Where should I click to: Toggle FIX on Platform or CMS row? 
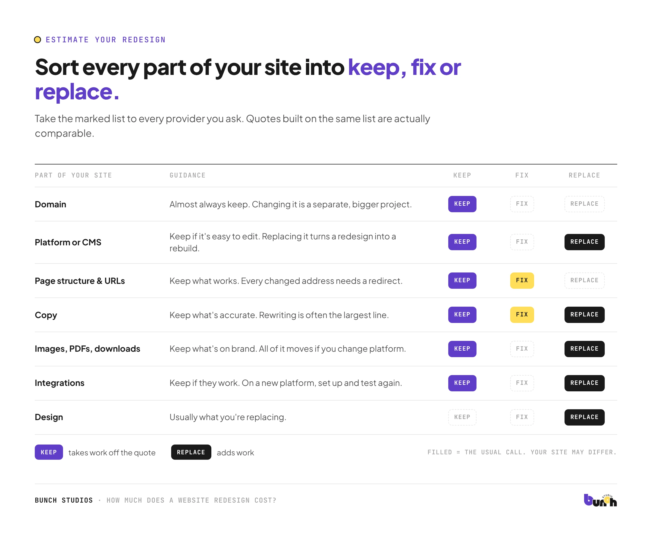pyautogui.click(x=522, y=242)
